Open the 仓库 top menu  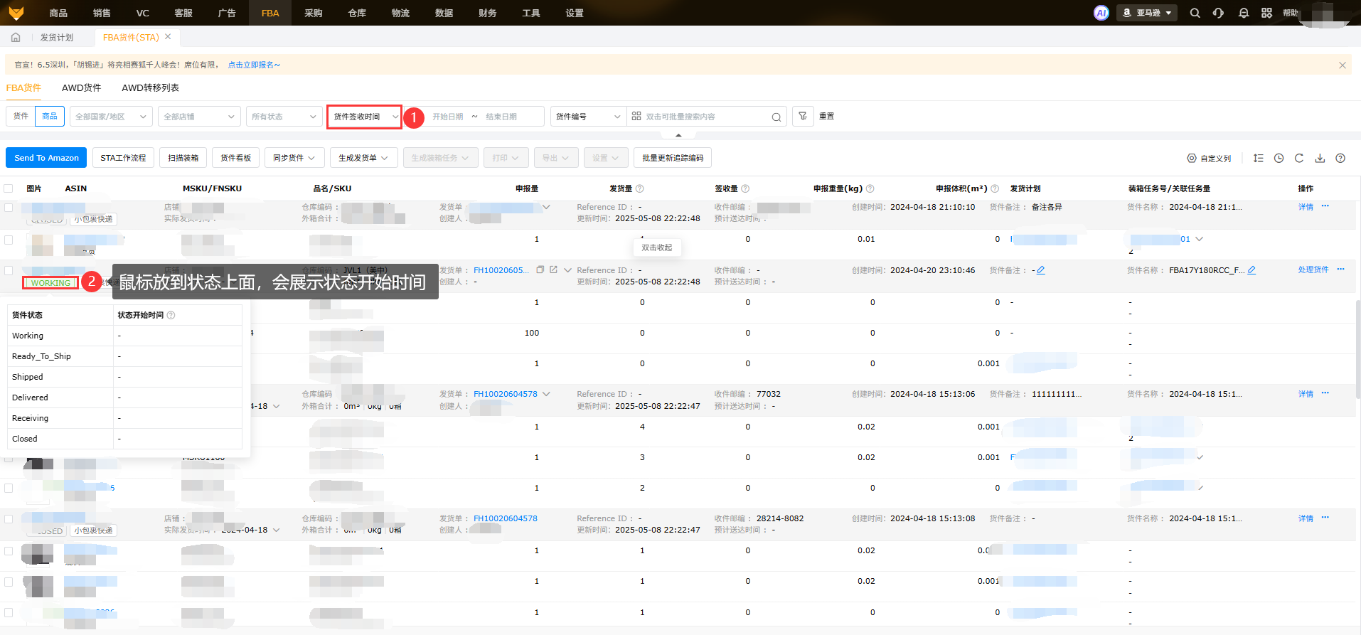coord(357,13)
